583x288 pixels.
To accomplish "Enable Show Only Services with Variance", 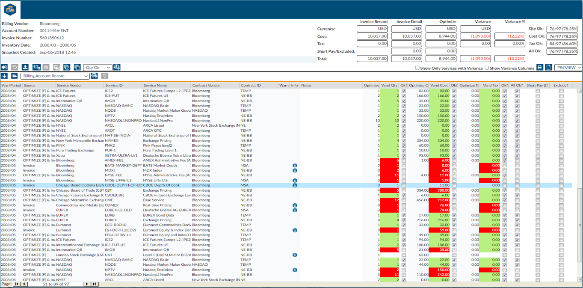I will [x=417, y=68].
